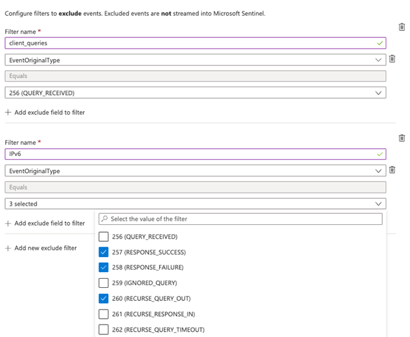410x337 pixels.
Task: Enable 259 (IGNORED_QUERY) checkbox
Action: tap(103, 283)
